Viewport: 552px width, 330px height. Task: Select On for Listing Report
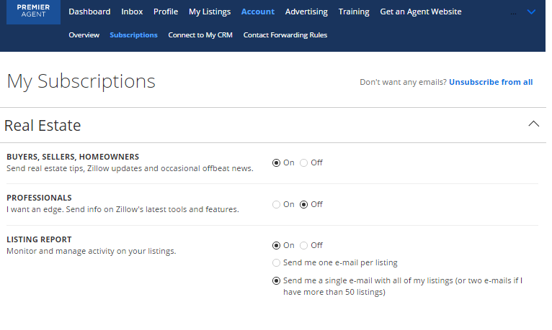coord(277,245)
